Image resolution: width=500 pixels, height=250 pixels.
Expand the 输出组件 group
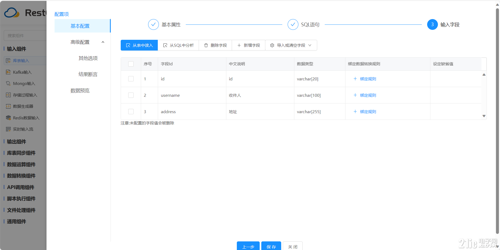16,142
